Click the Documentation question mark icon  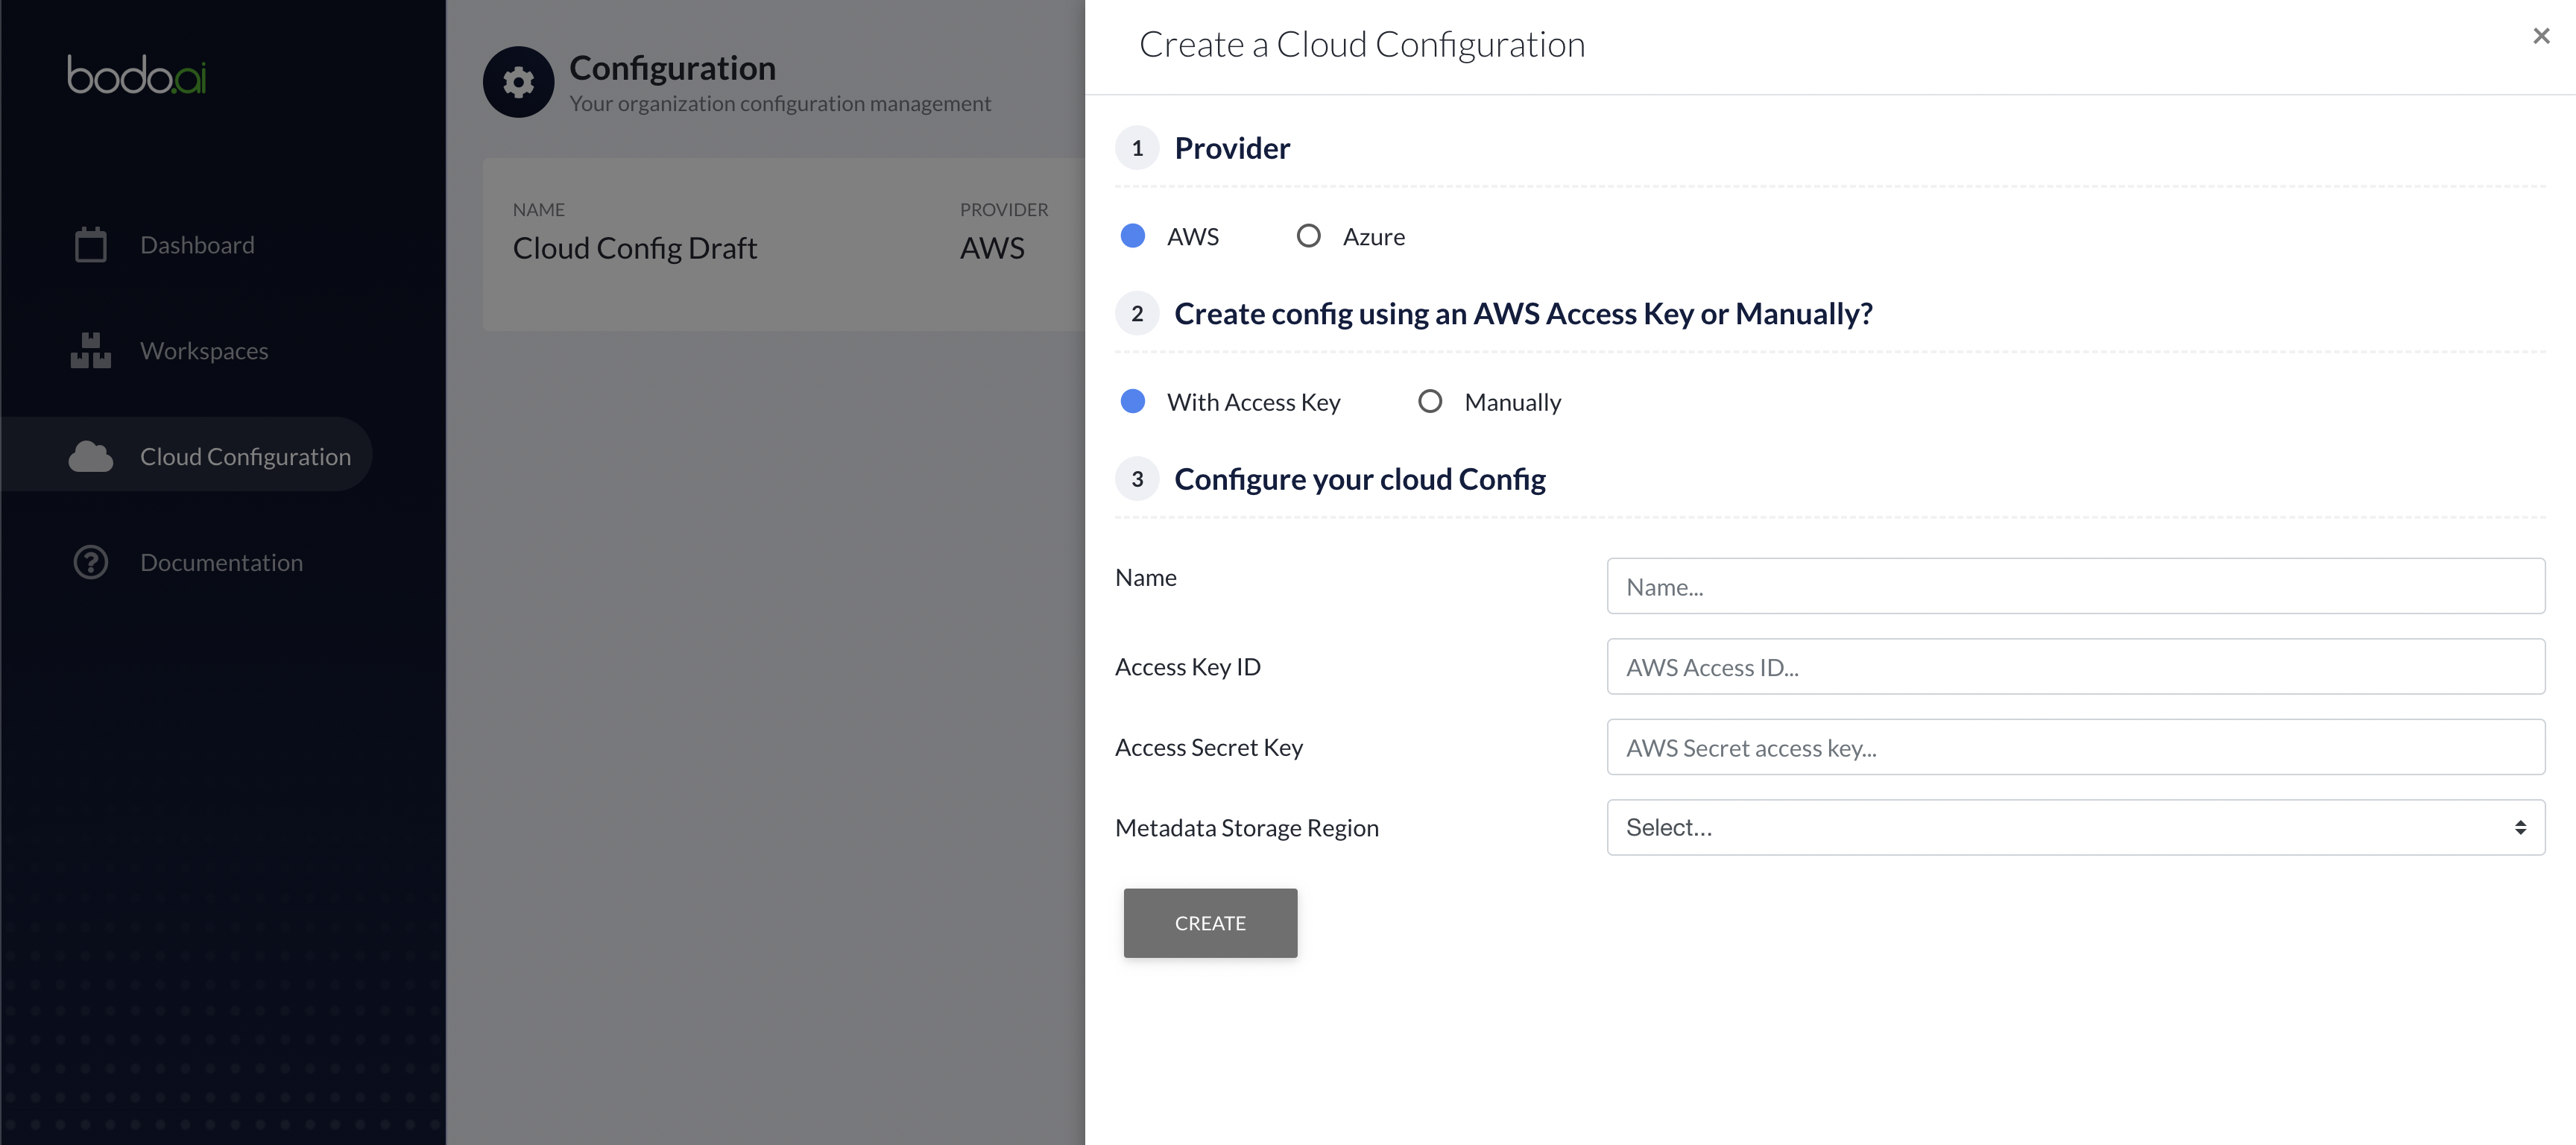tap(91, 562)
